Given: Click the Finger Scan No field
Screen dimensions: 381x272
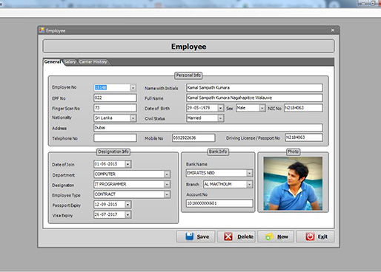Looking at the screenshot, I should click(115, 108).
